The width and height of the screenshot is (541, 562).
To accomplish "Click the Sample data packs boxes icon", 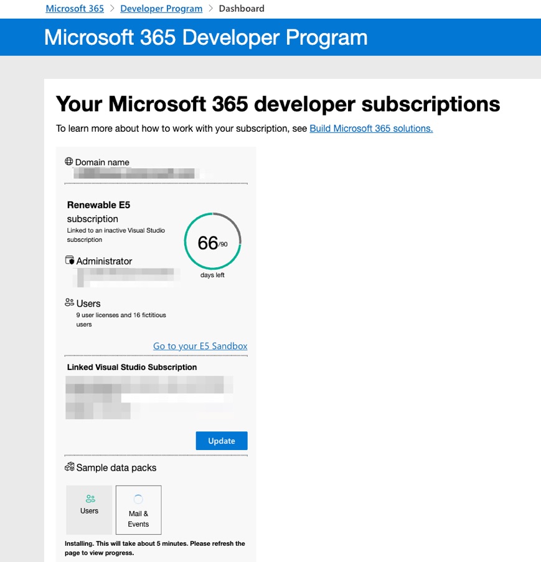I will point(70,467).
